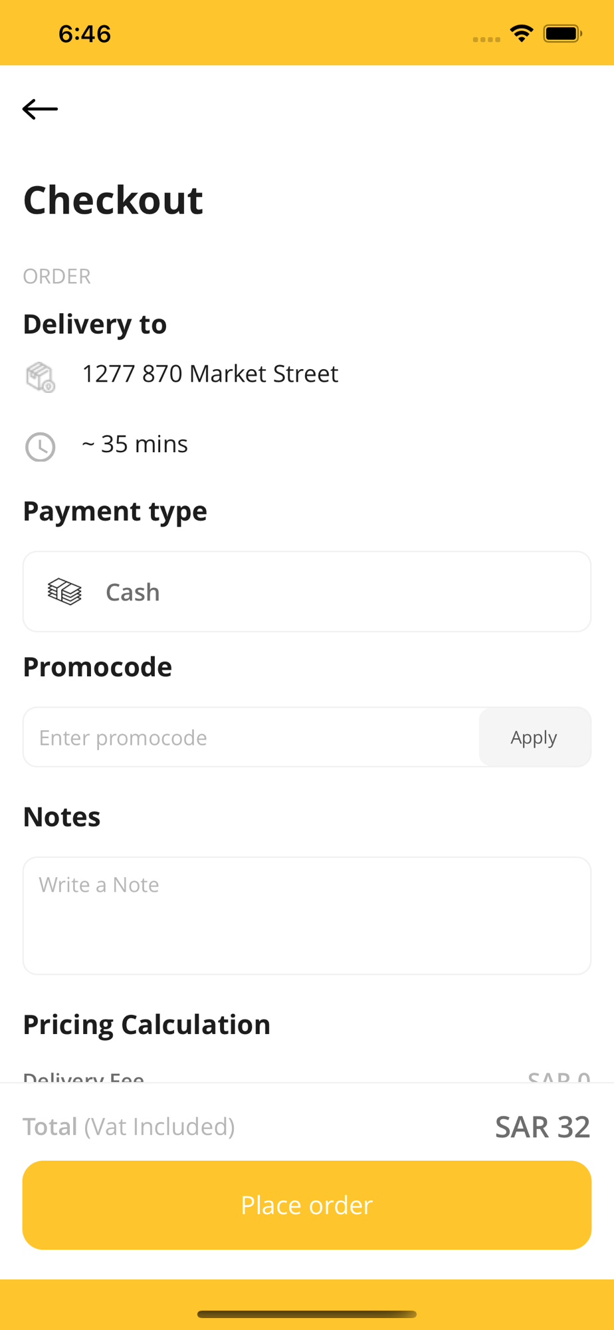The width and height of the screenshot is (614, 1330).
Task: Select the 1277 870 Market Street address
Action: pyautogui.click(x=210, y=374)
